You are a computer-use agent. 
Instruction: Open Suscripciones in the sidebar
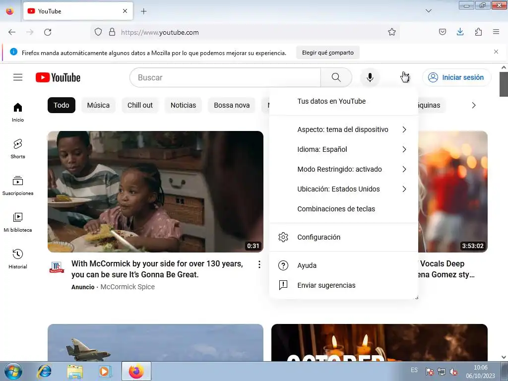click(18, 186)
